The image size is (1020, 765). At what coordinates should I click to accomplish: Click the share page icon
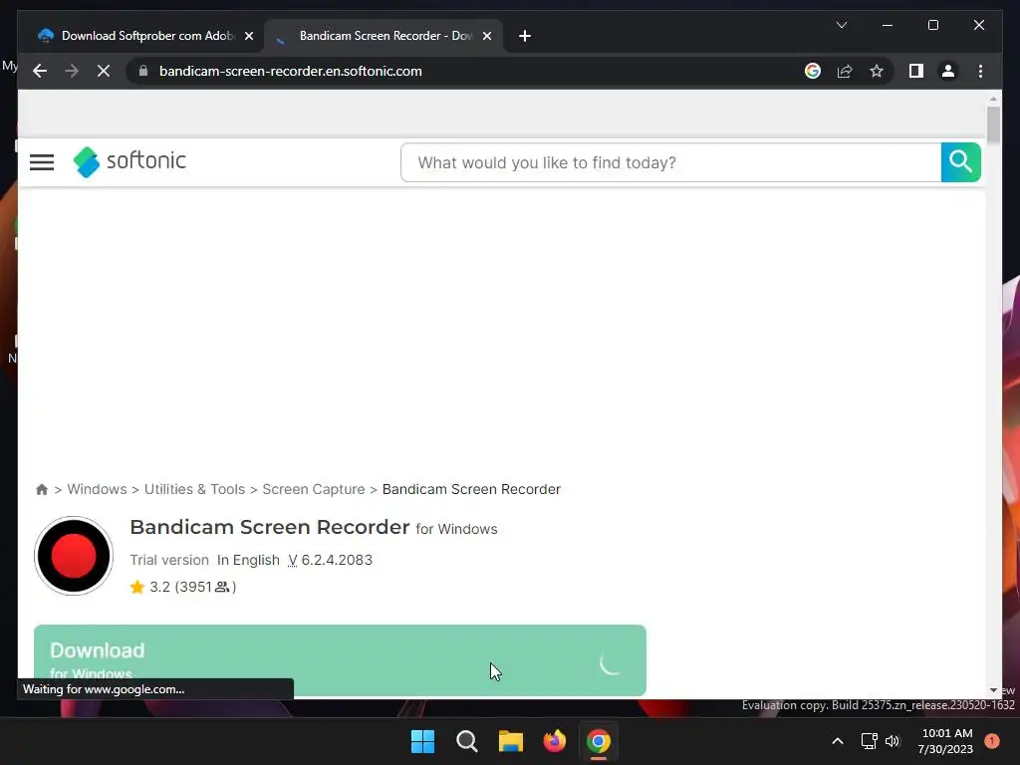click(845, 71)
